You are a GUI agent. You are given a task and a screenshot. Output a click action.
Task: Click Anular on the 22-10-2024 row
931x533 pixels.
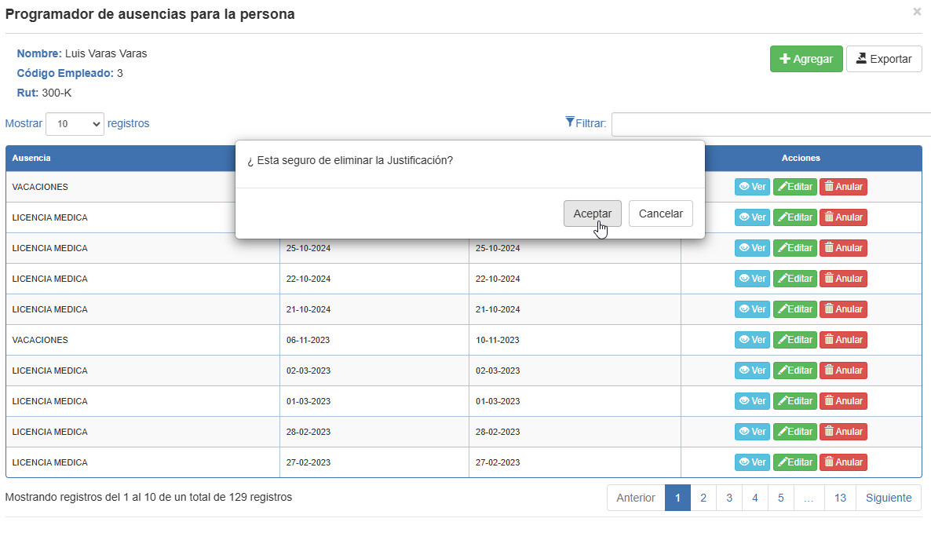pyautogui.click(x=843, y=279)
